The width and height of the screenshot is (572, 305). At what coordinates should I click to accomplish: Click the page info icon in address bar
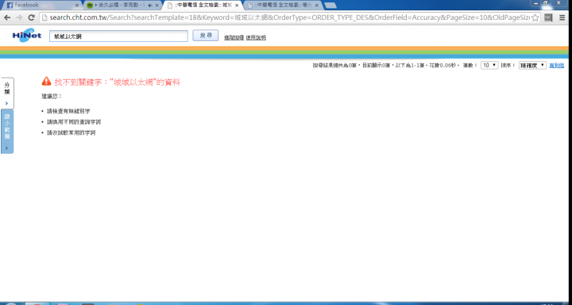click(x=44, y=18)
